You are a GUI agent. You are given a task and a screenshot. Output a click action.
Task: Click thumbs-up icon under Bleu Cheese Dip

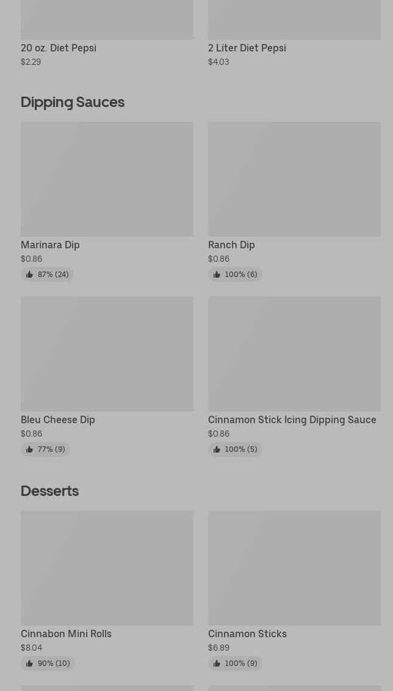[29, 449]
